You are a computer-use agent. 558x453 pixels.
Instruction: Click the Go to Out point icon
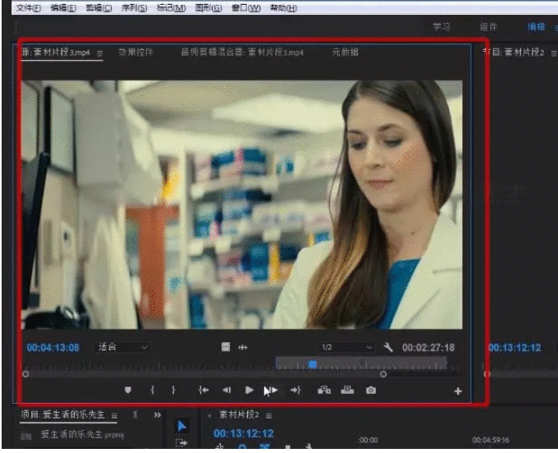pos(296,391)
